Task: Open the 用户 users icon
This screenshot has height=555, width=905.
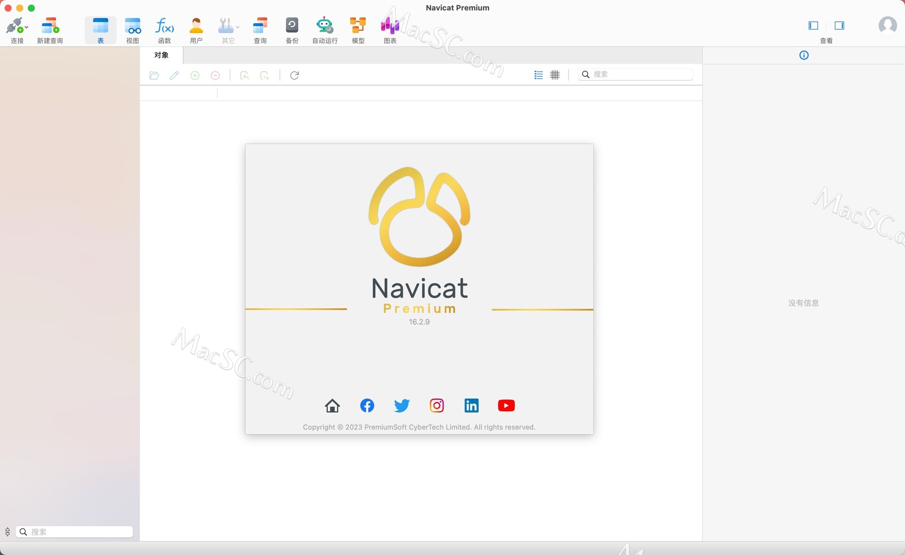Action: [x=196, y=25]
